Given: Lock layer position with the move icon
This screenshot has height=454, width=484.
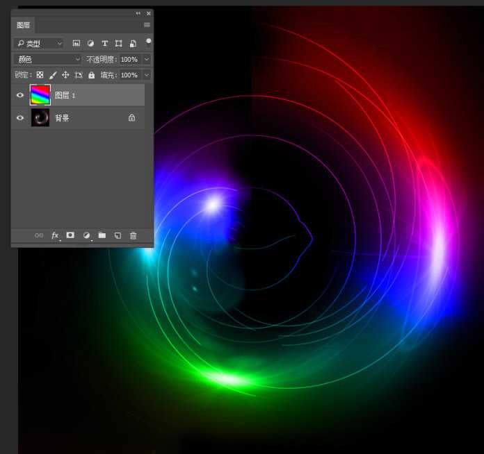Looking at the screenshot, I should [65, 75].
